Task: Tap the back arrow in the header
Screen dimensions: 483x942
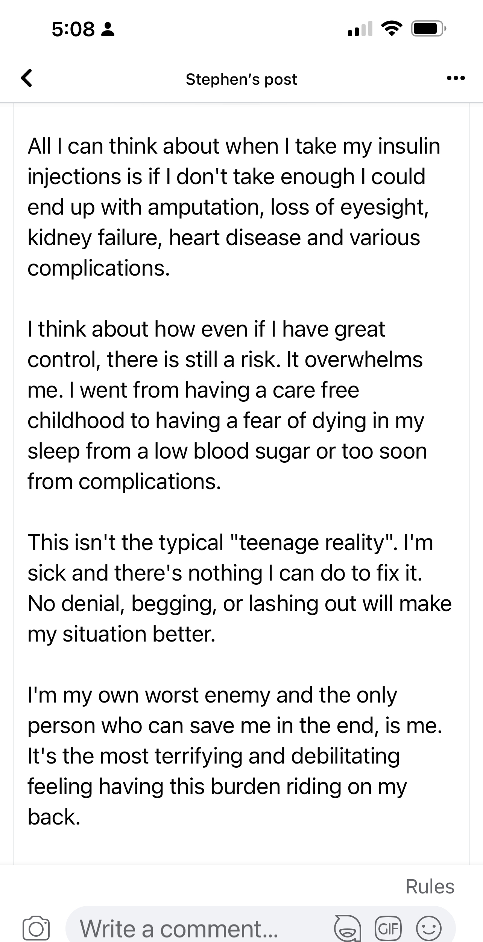Action: tap(26, 78)
